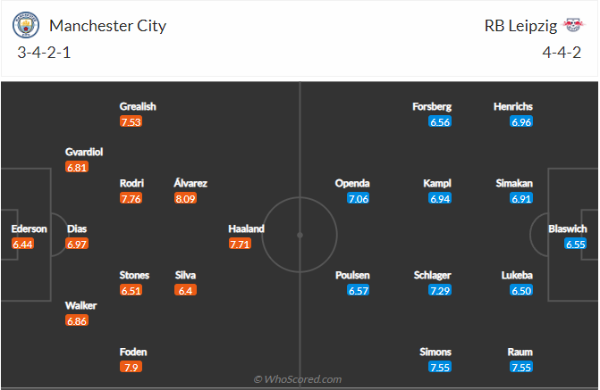
Task: Click Simons' 7.55 rating badge
Action: [x=440, y=367]
